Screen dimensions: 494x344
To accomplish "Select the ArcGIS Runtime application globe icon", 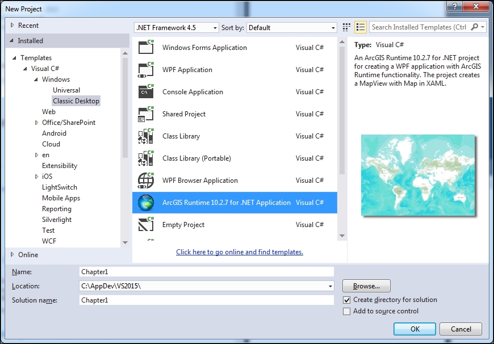I will pyautogui.click(x=146, y=203).
